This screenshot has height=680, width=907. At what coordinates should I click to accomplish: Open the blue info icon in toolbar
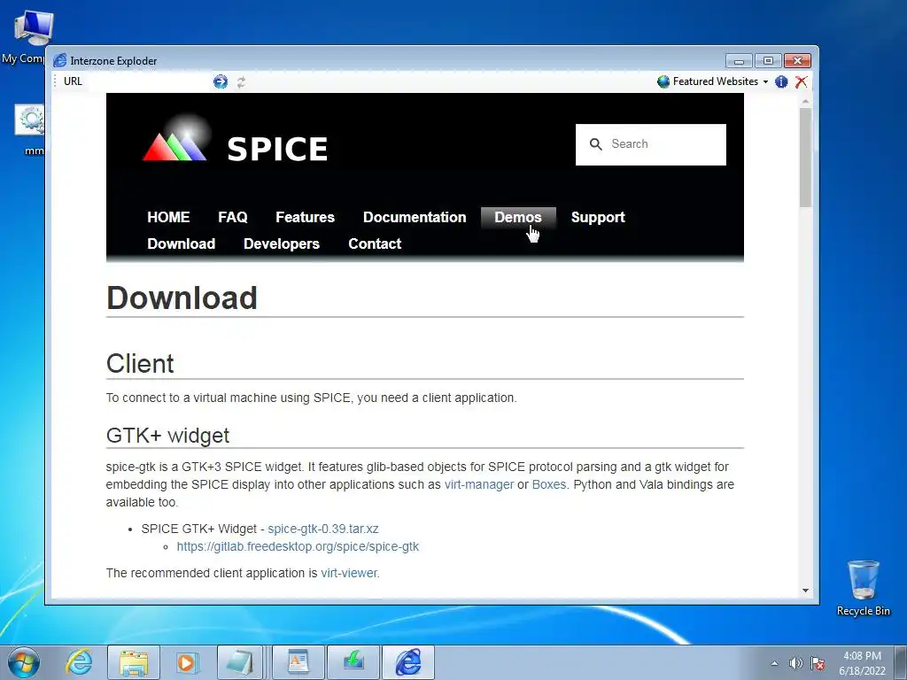click(781, 81)
